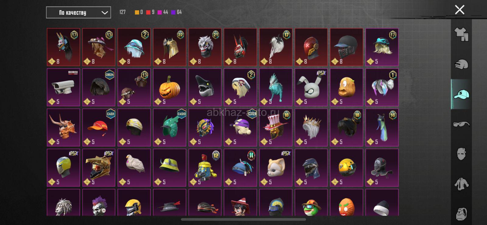
Task: Select the stars-and-stripes top hat item
Action: (276, 127)
